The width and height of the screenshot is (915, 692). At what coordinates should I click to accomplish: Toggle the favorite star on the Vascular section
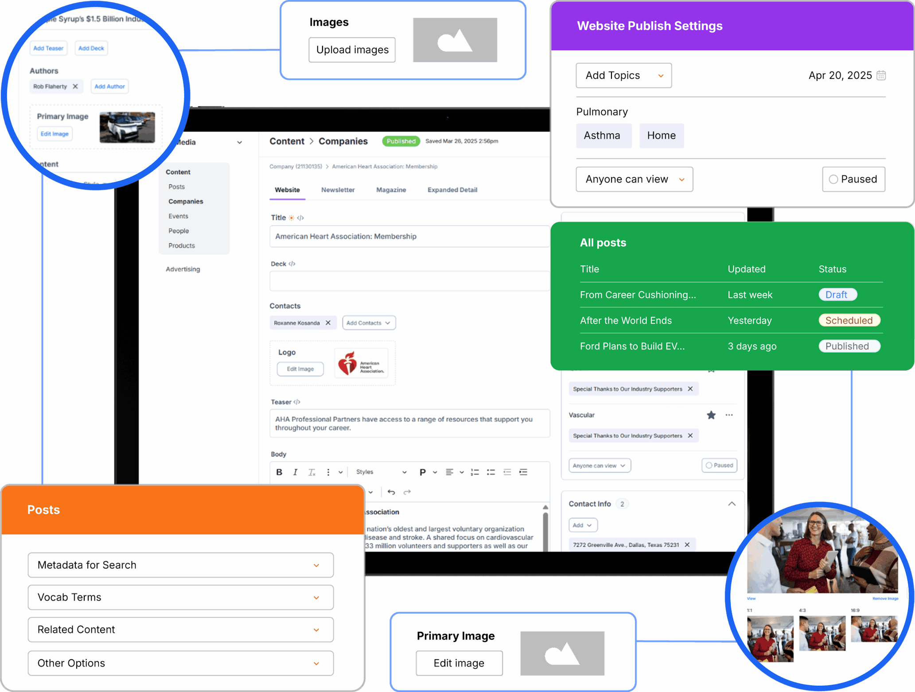click(x=711, y=415)
